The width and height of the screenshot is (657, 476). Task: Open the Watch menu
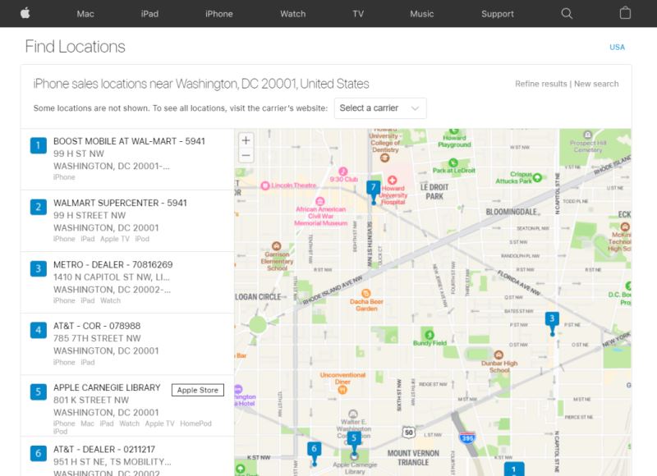pos(293,14)
